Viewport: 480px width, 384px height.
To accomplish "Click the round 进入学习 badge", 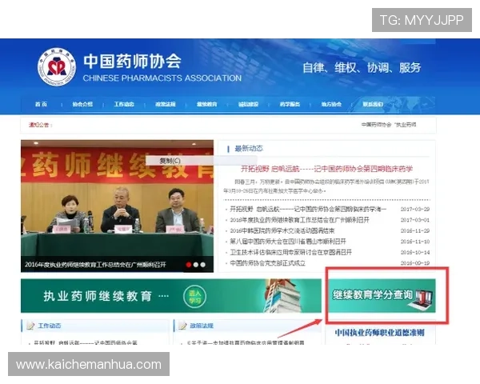I will [194, 297].
